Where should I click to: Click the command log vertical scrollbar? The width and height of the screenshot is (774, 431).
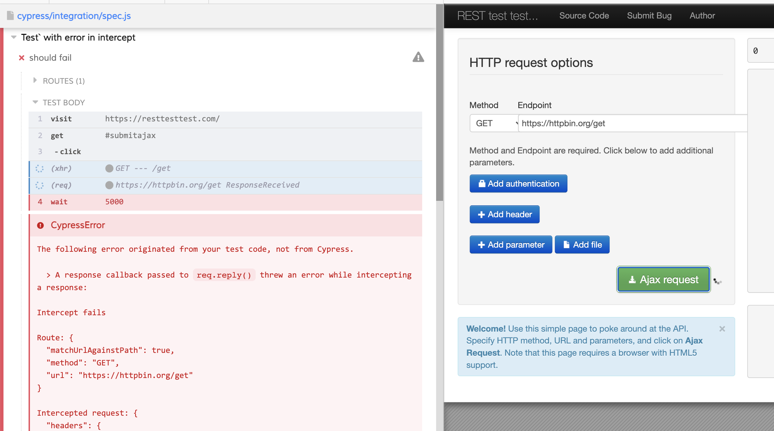click(x=439, y=105)
